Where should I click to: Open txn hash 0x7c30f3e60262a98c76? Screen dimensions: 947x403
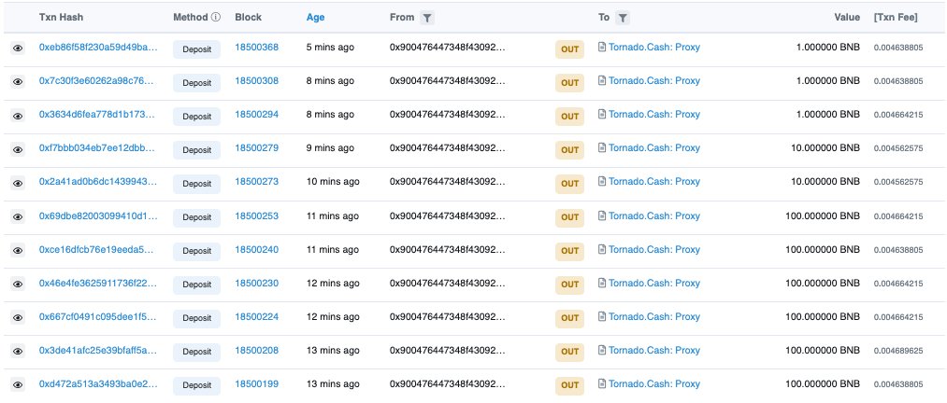[98, 81]
